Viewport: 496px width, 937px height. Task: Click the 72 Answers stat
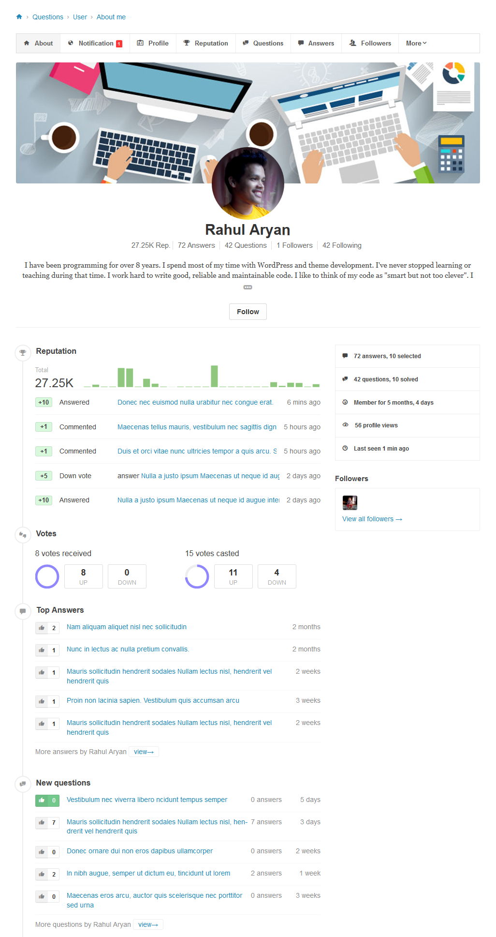pyautogui.click(x=196, y=245)
